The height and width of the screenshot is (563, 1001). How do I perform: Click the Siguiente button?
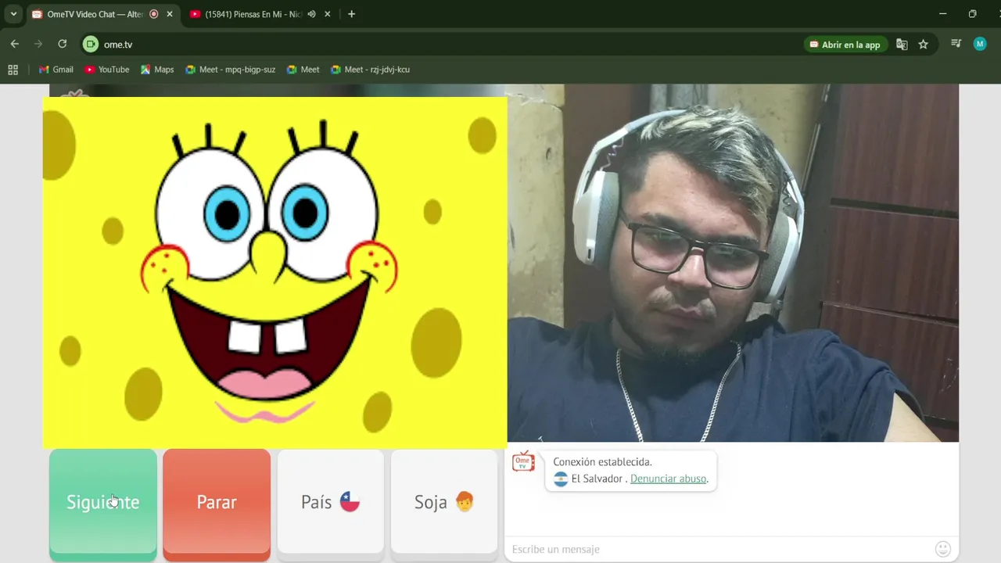click(103, 502)
